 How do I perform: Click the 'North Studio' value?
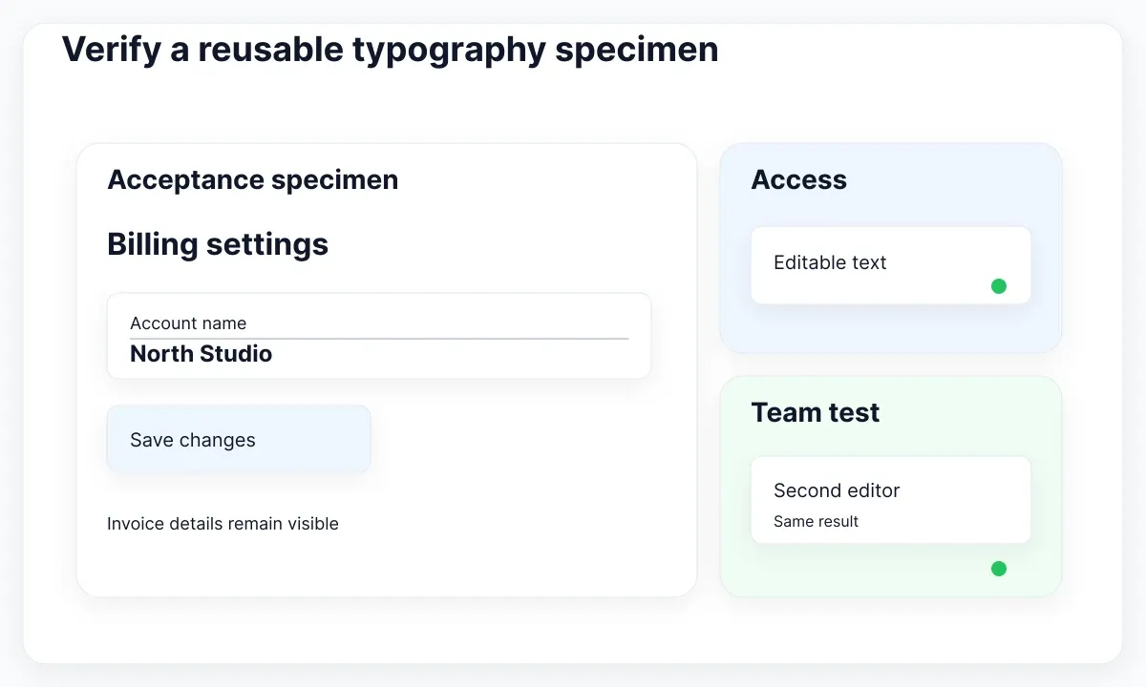(202, 354)
